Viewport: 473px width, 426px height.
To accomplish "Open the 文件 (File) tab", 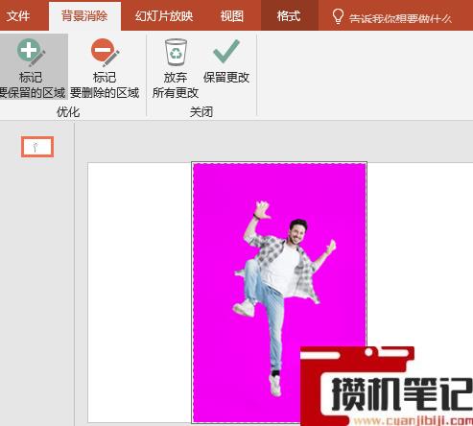I will [x=18, y=16].
